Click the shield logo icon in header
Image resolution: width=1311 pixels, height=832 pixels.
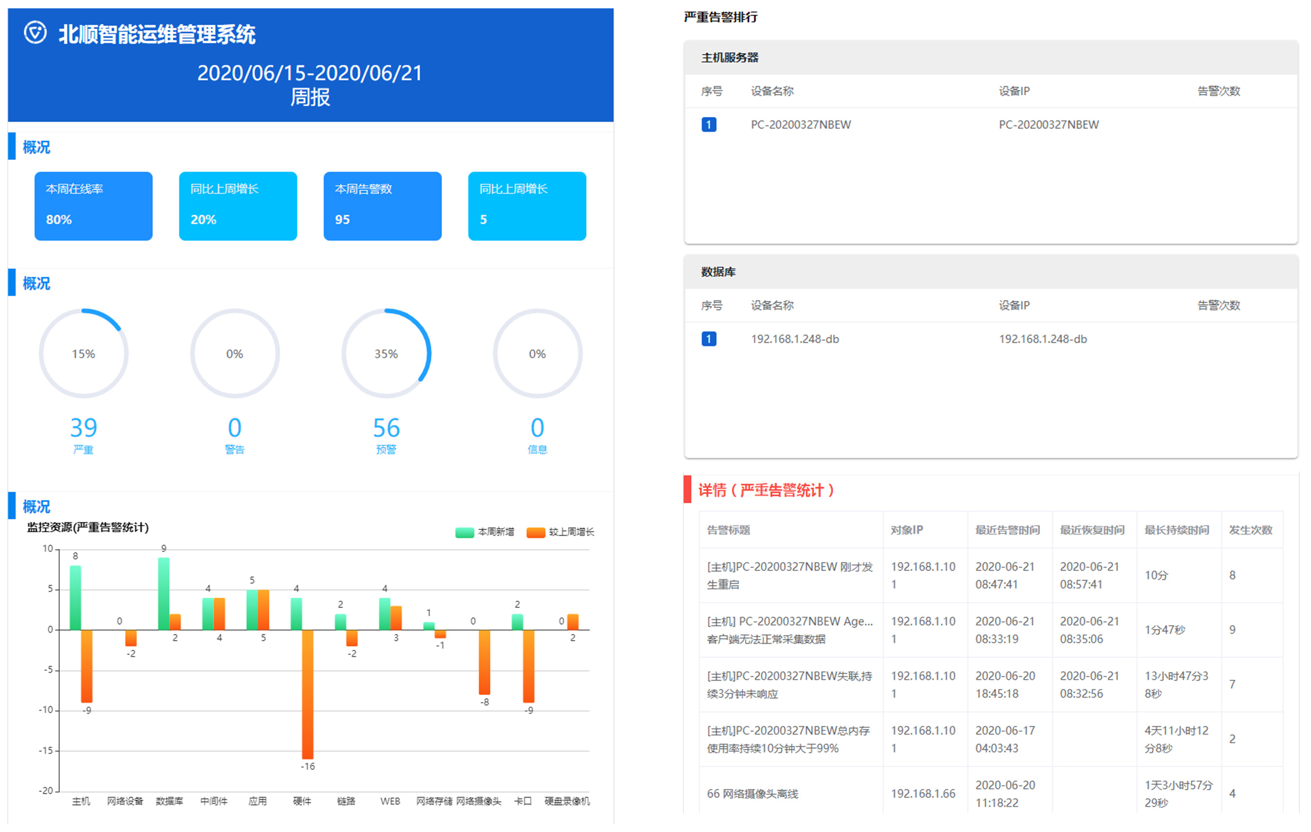(35, 33)
